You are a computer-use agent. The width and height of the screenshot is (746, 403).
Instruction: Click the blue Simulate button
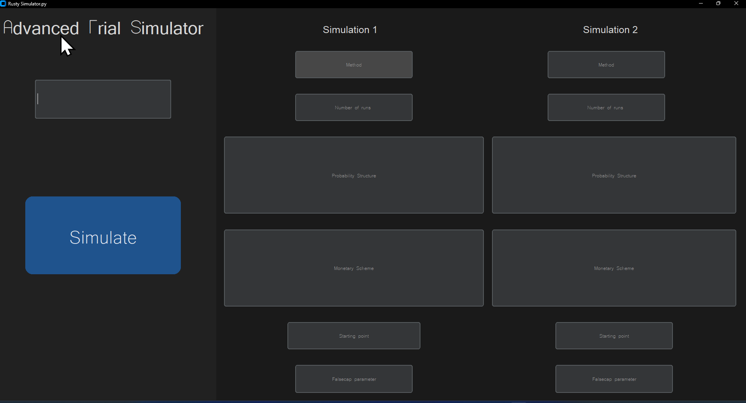103,235
